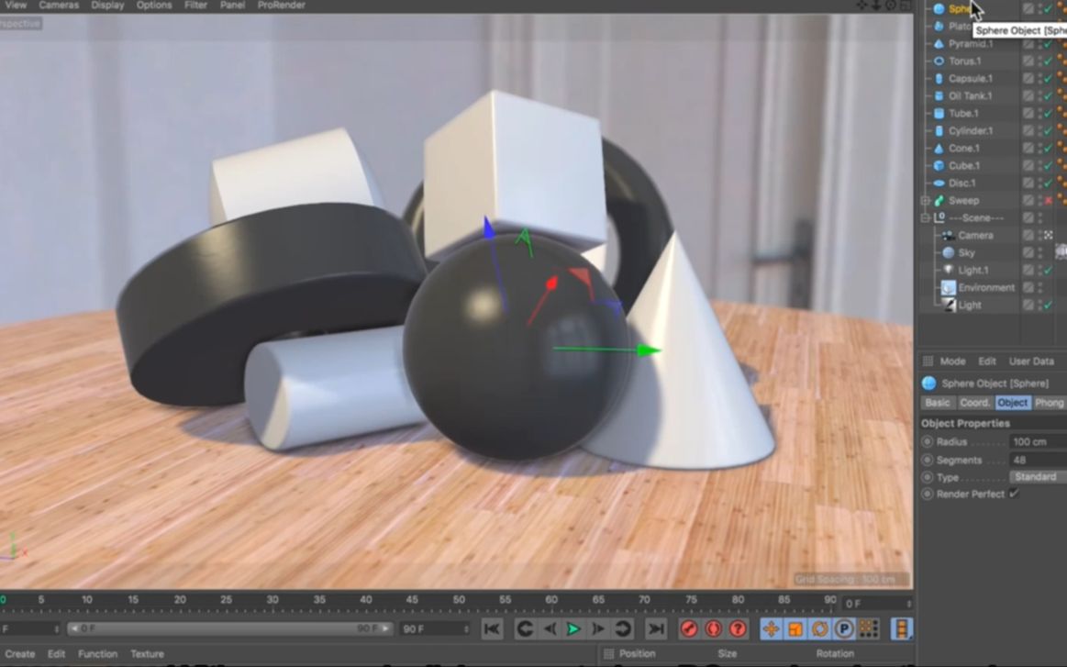Image resolution: width=1067 pixels, height=667 pixels.
Task: Uncheck the Render Perfect checkbox
Action: [1012, 494]
